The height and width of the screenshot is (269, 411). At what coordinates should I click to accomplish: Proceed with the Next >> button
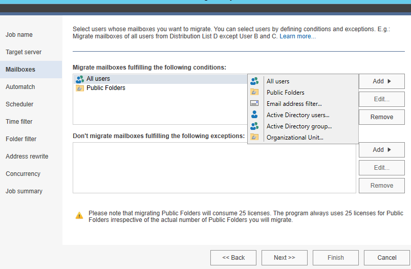[285, 258]
